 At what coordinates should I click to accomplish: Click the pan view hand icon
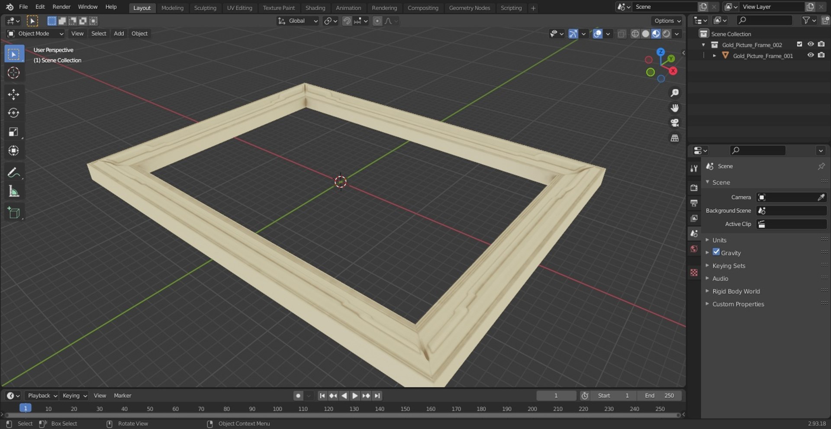pos(674,108)
